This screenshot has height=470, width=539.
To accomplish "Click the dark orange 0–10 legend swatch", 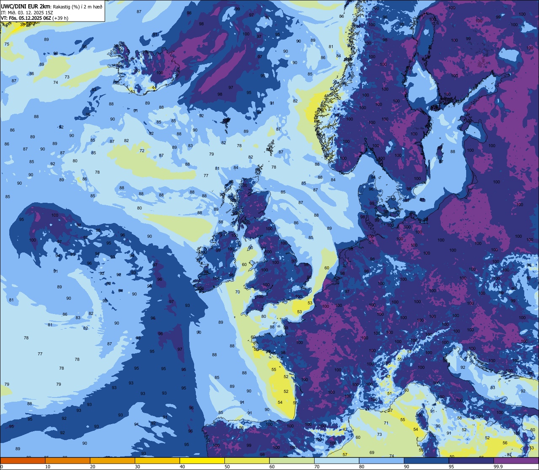I will (x=23, y=460).
